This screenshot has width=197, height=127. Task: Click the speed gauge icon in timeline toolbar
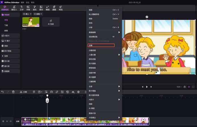click(x=52, y=92)
